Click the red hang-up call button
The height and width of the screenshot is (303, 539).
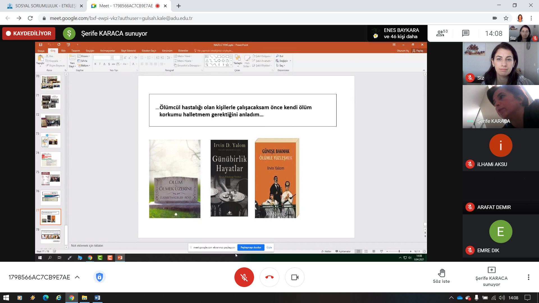(269, 277)
